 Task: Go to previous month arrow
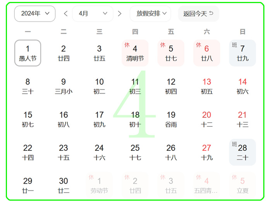click(x=66, y=14)
